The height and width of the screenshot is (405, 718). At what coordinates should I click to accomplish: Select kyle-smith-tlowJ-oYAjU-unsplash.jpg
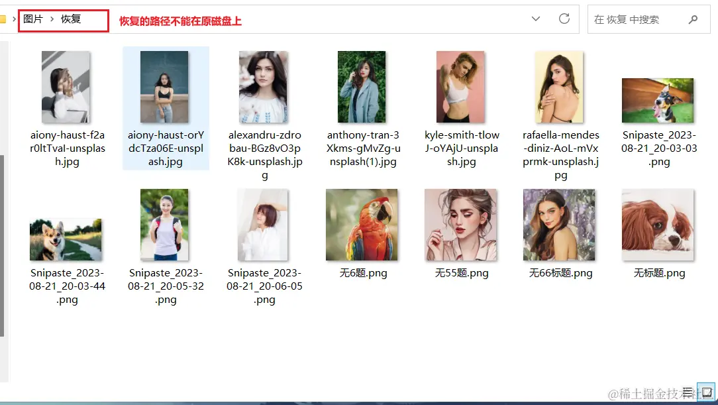[x=461, y=86]
